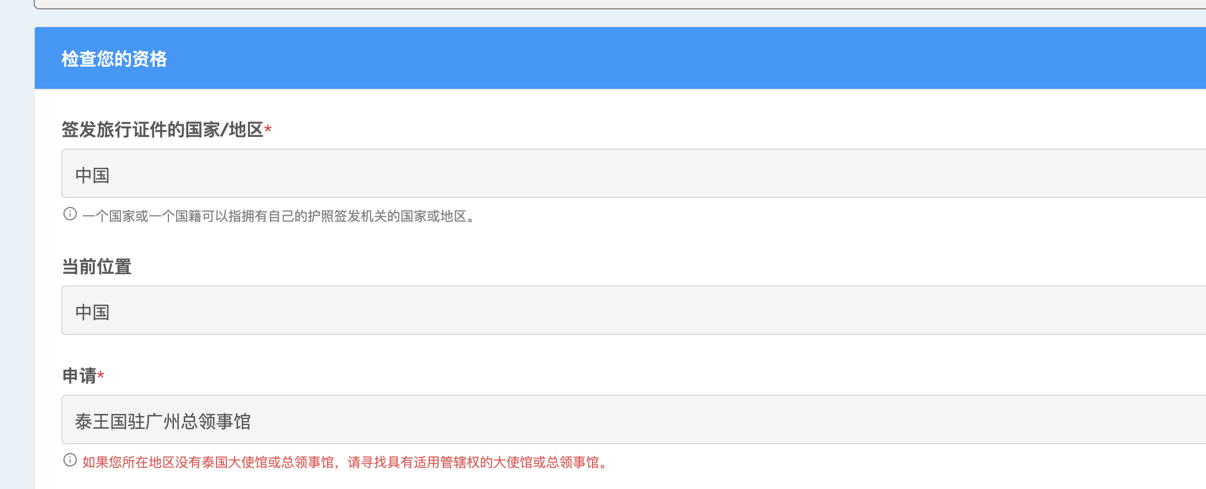Click 中国 value in the issuing country field
This screenshot has width=1206, height=489.
coord(93,176)
